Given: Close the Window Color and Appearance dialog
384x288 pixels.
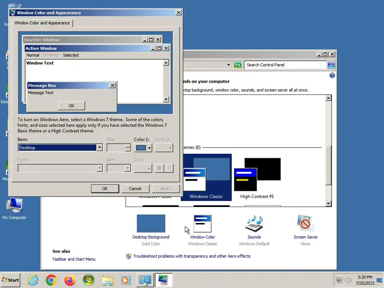Looking at the screenshot, I should coord(178,13).
